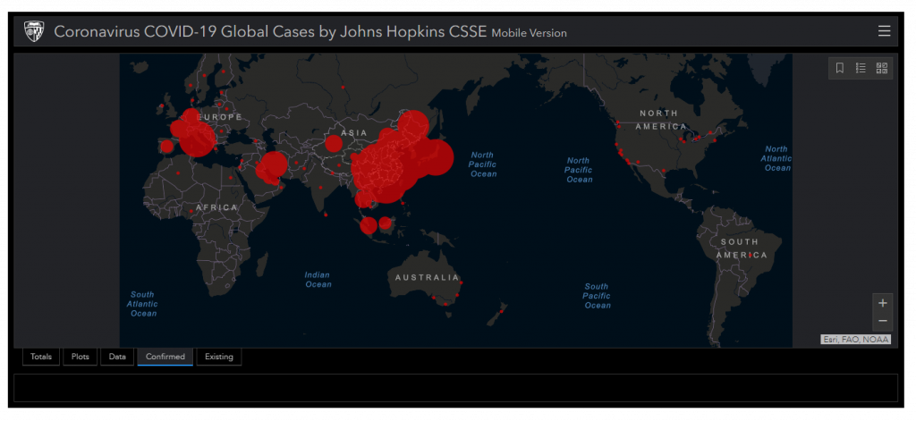Screen dimensions: 916x421
Task: Click the Mobile Version link
Action: 529,33
